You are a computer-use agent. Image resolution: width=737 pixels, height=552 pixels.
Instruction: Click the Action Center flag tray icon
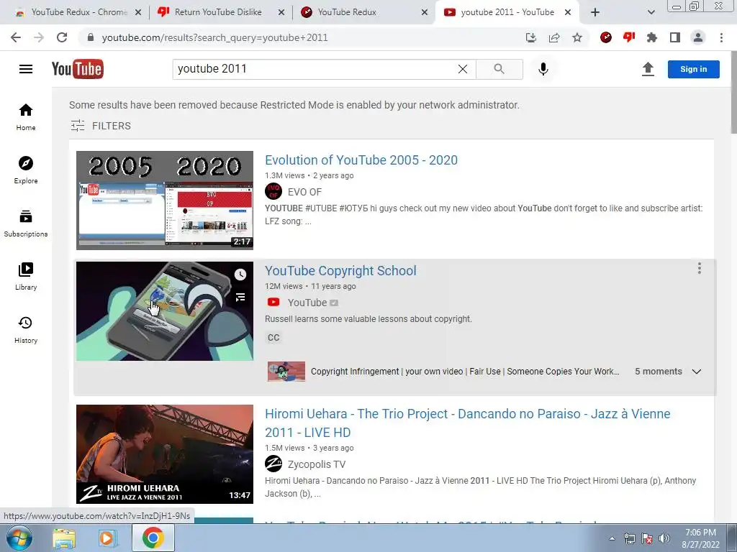[x=647, y=538]
